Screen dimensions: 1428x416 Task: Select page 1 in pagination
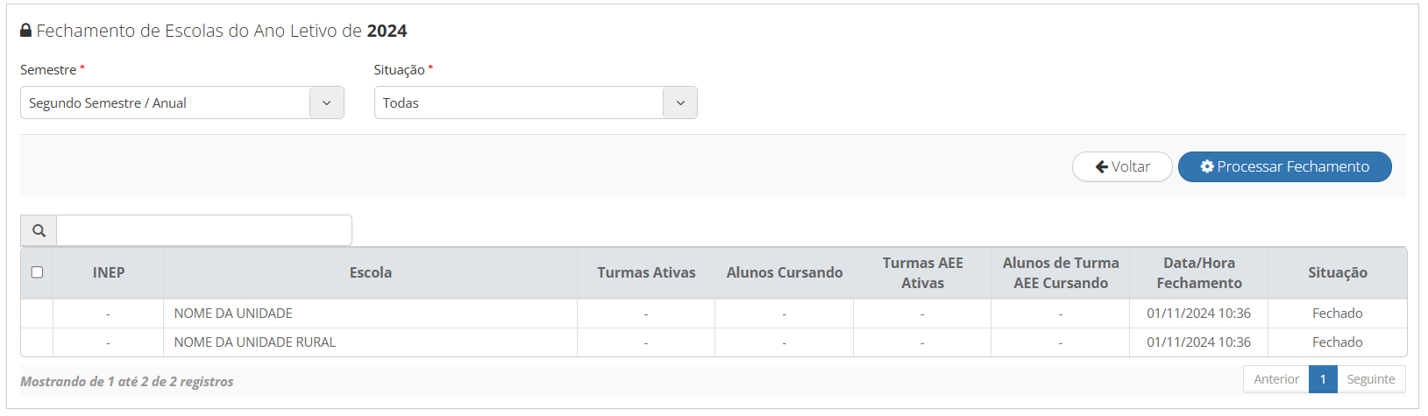(1323, 379)
